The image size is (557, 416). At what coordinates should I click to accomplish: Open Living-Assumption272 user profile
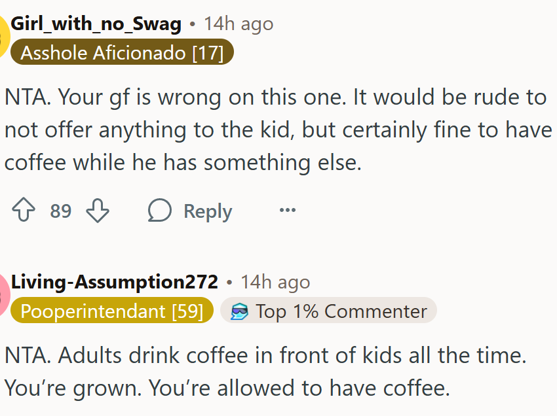pos(115,283)
